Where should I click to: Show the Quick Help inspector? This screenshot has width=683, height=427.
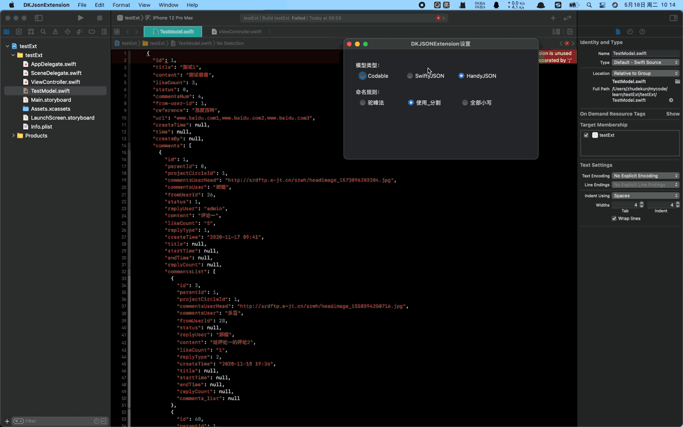pos(642,31)
